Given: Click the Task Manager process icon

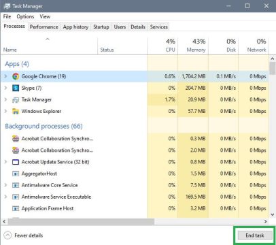Looking at the screenshot, I should pos(16,99).
